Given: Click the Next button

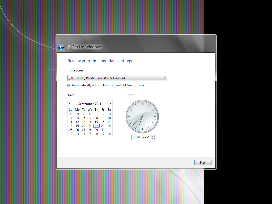Looking at the screenshot, I should [x=203, y=162].
